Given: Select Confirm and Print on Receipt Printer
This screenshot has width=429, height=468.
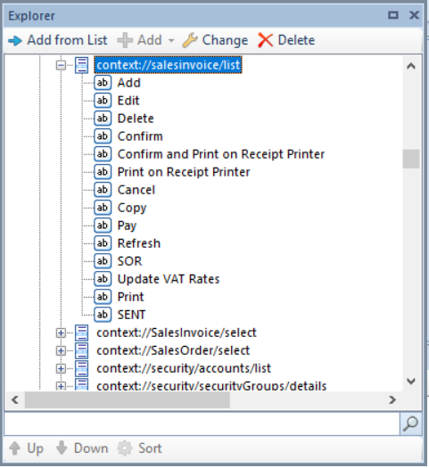Looking at the screenshot, I should click(x=221, y=154).
